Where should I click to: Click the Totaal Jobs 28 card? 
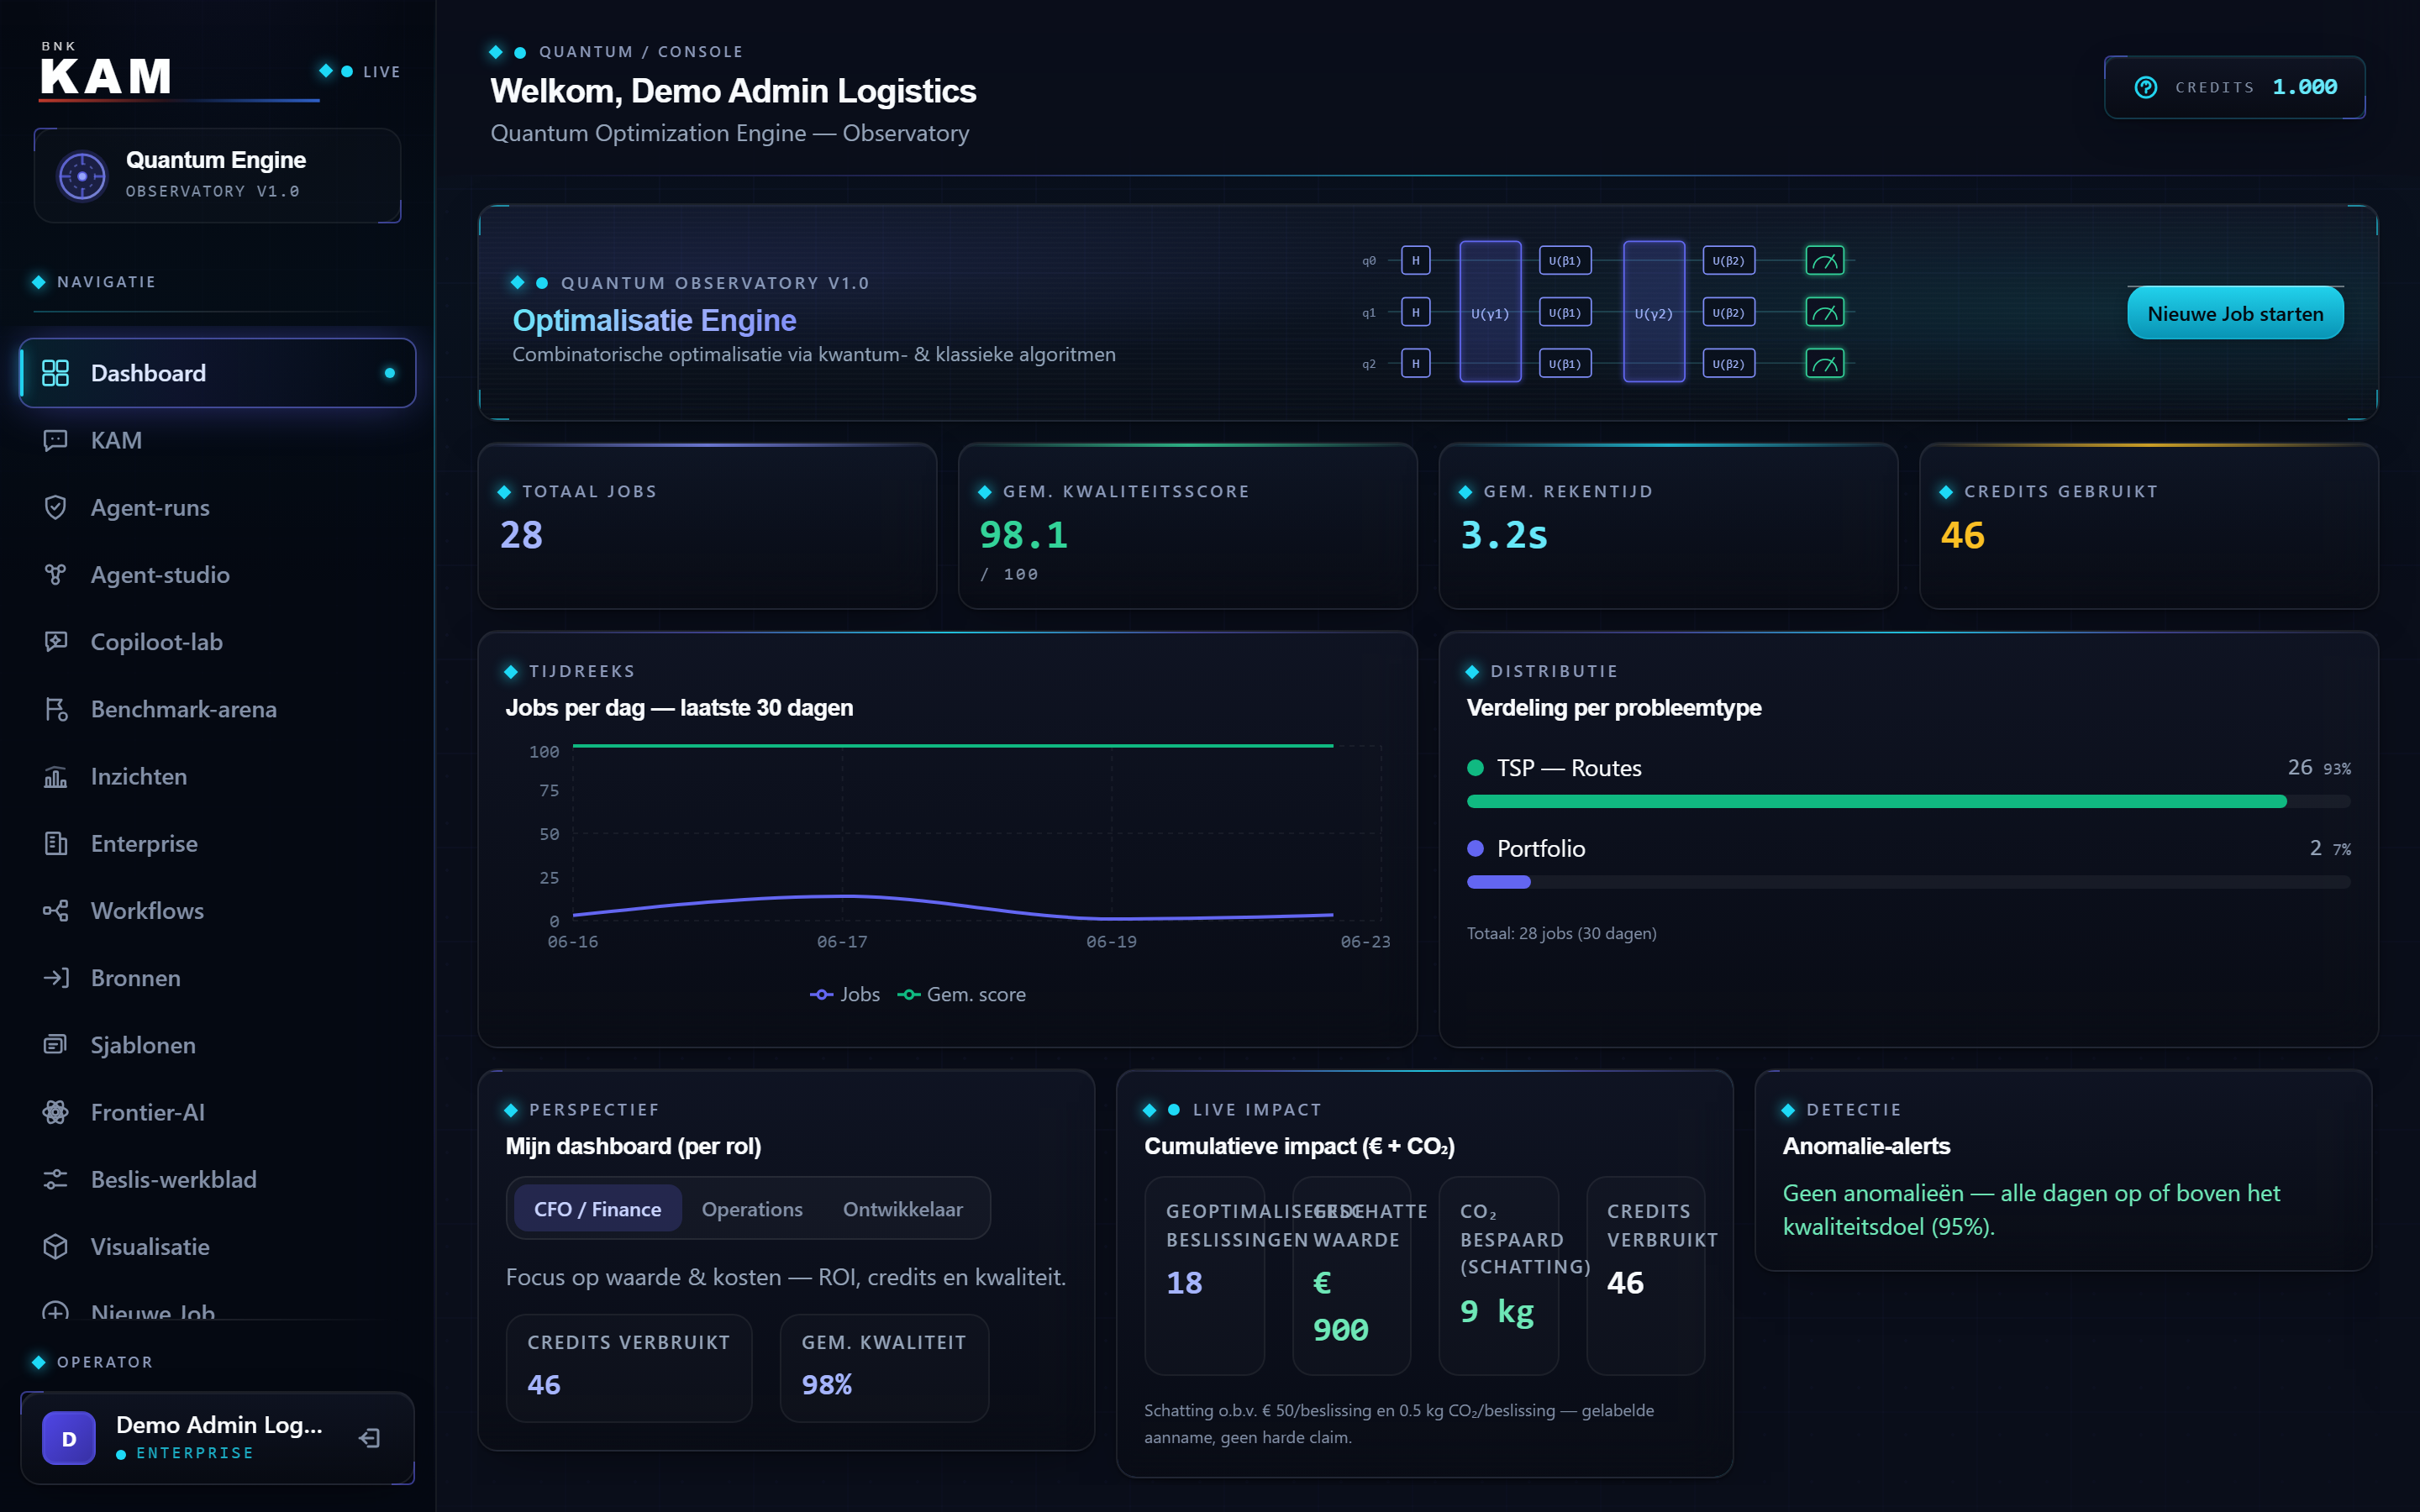point(707,526)
